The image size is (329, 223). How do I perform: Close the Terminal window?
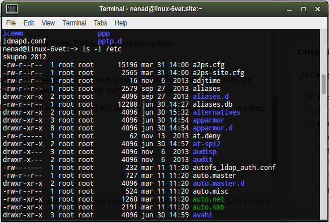(x=318, y=9)
